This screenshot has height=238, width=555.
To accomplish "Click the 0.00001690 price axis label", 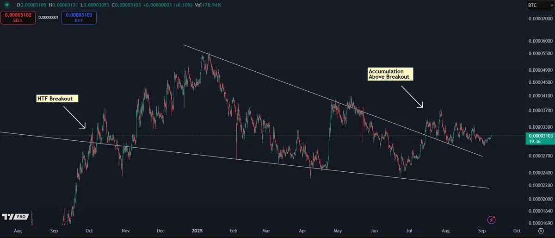I will (x=541, y=222).
